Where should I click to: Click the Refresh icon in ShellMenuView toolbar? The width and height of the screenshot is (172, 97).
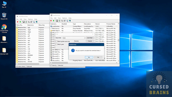coord(26,22)
